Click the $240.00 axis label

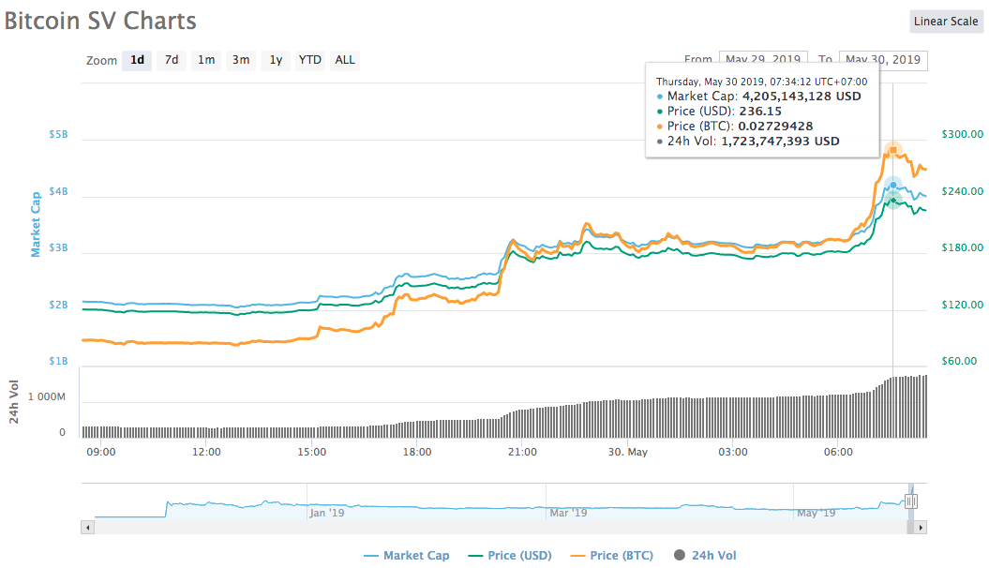(x=962, y=191)
